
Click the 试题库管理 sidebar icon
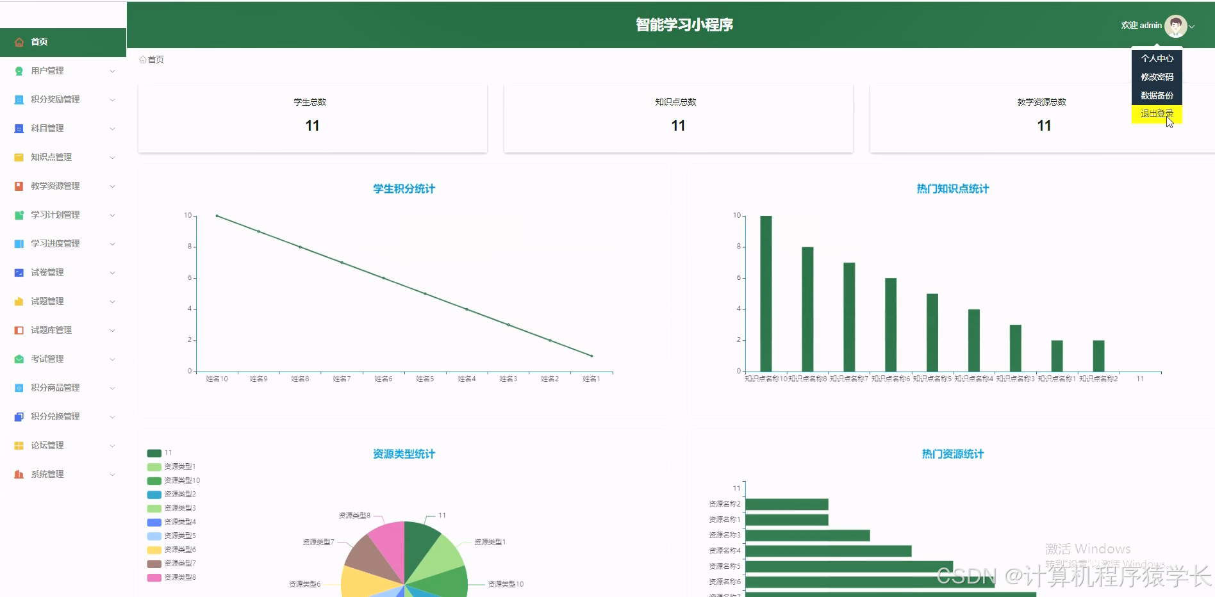click(x=19, y=330)
